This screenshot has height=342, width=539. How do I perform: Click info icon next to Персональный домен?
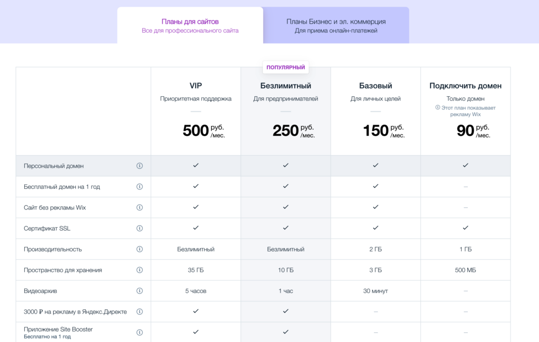tap(139, 166)
